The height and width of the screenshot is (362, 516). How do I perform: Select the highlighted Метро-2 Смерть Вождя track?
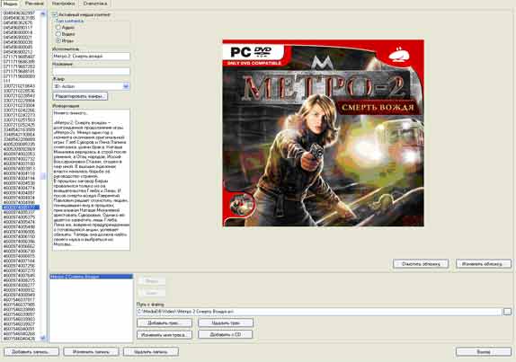pos(91,277)
